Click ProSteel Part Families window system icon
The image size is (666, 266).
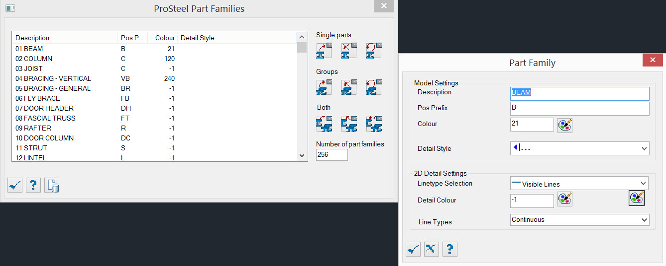[x=10, y=8]
